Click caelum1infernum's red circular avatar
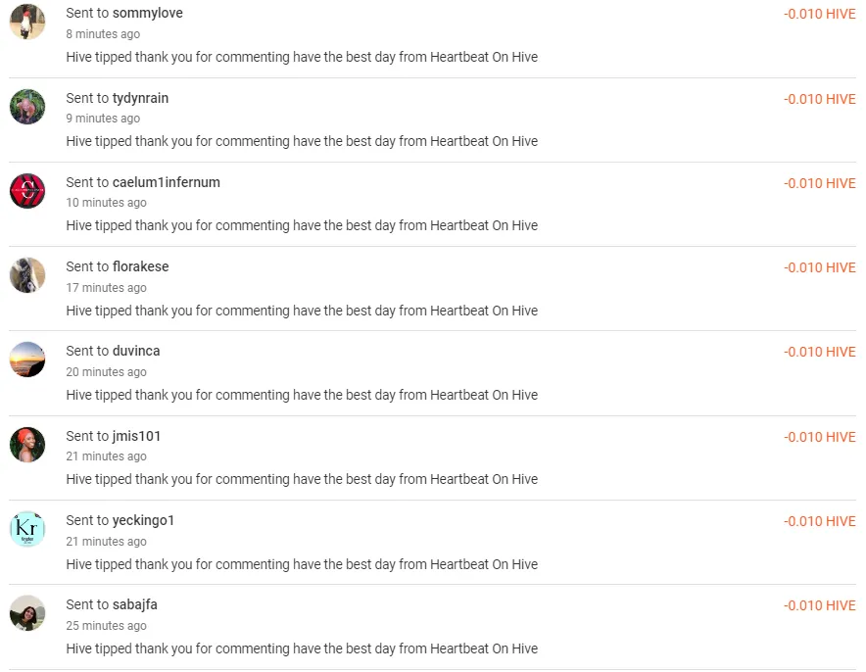 pos(27,191)
